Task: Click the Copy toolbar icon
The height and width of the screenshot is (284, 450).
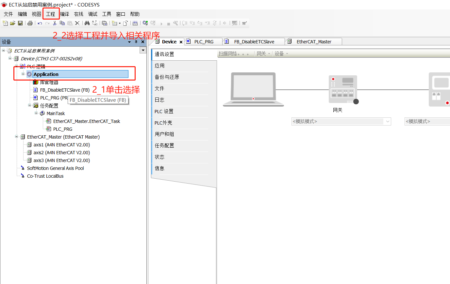Action: pyautogui.click(x=62, y=23)
